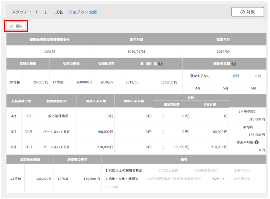Select greyed remark 9.その他
This screenshot has height=199, width=270.
(112, 187)
